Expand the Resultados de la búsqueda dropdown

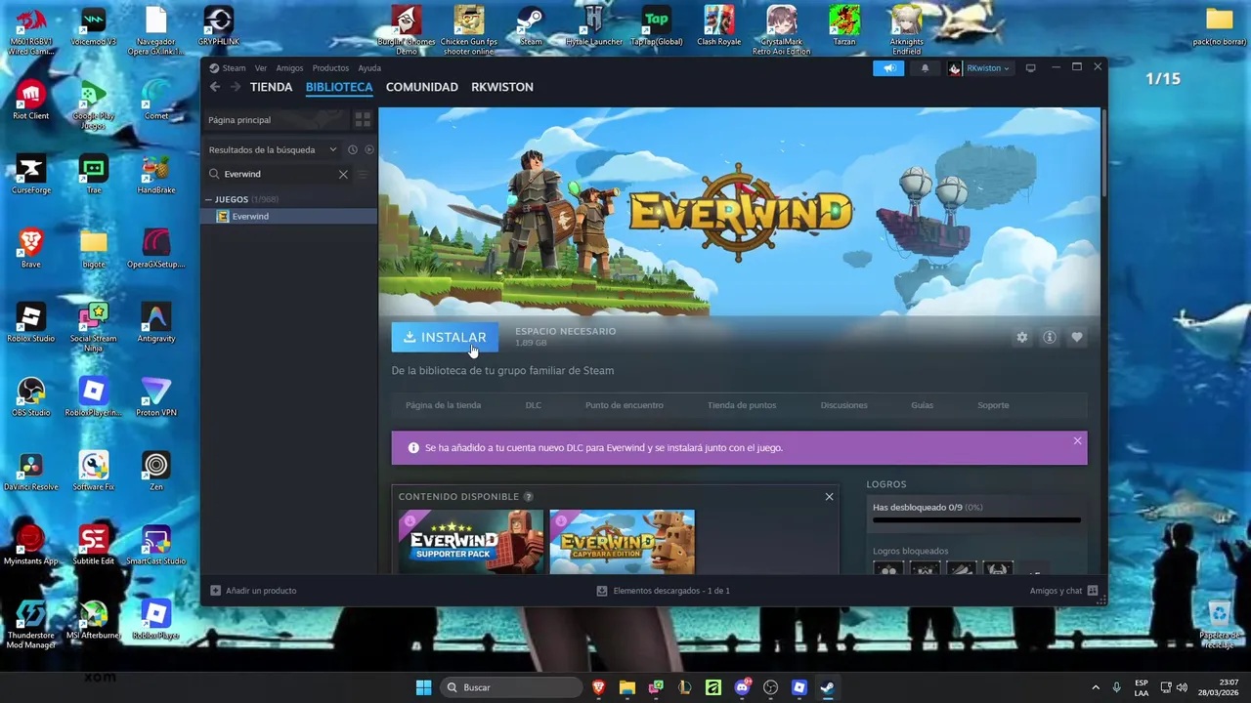[x=273, y=149]
